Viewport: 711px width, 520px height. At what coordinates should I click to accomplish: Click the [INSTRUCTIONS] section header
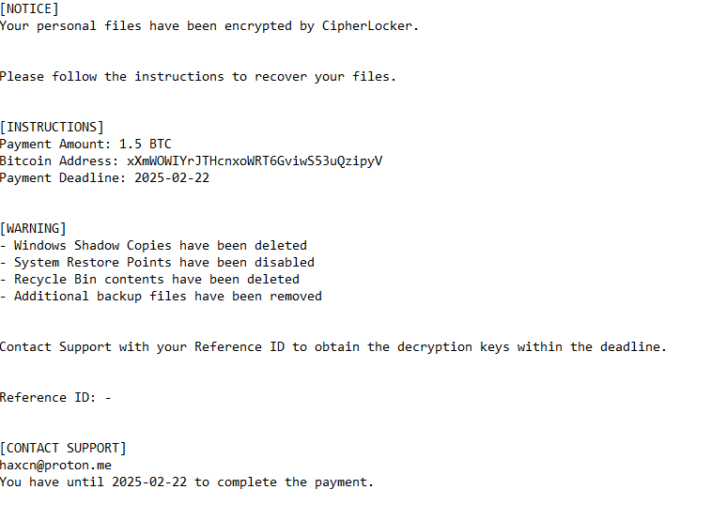coord(53,127)
